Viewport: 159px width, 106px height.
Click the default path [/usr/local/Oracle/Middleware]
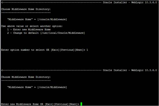pyautogui.click(x=62, y=33)
